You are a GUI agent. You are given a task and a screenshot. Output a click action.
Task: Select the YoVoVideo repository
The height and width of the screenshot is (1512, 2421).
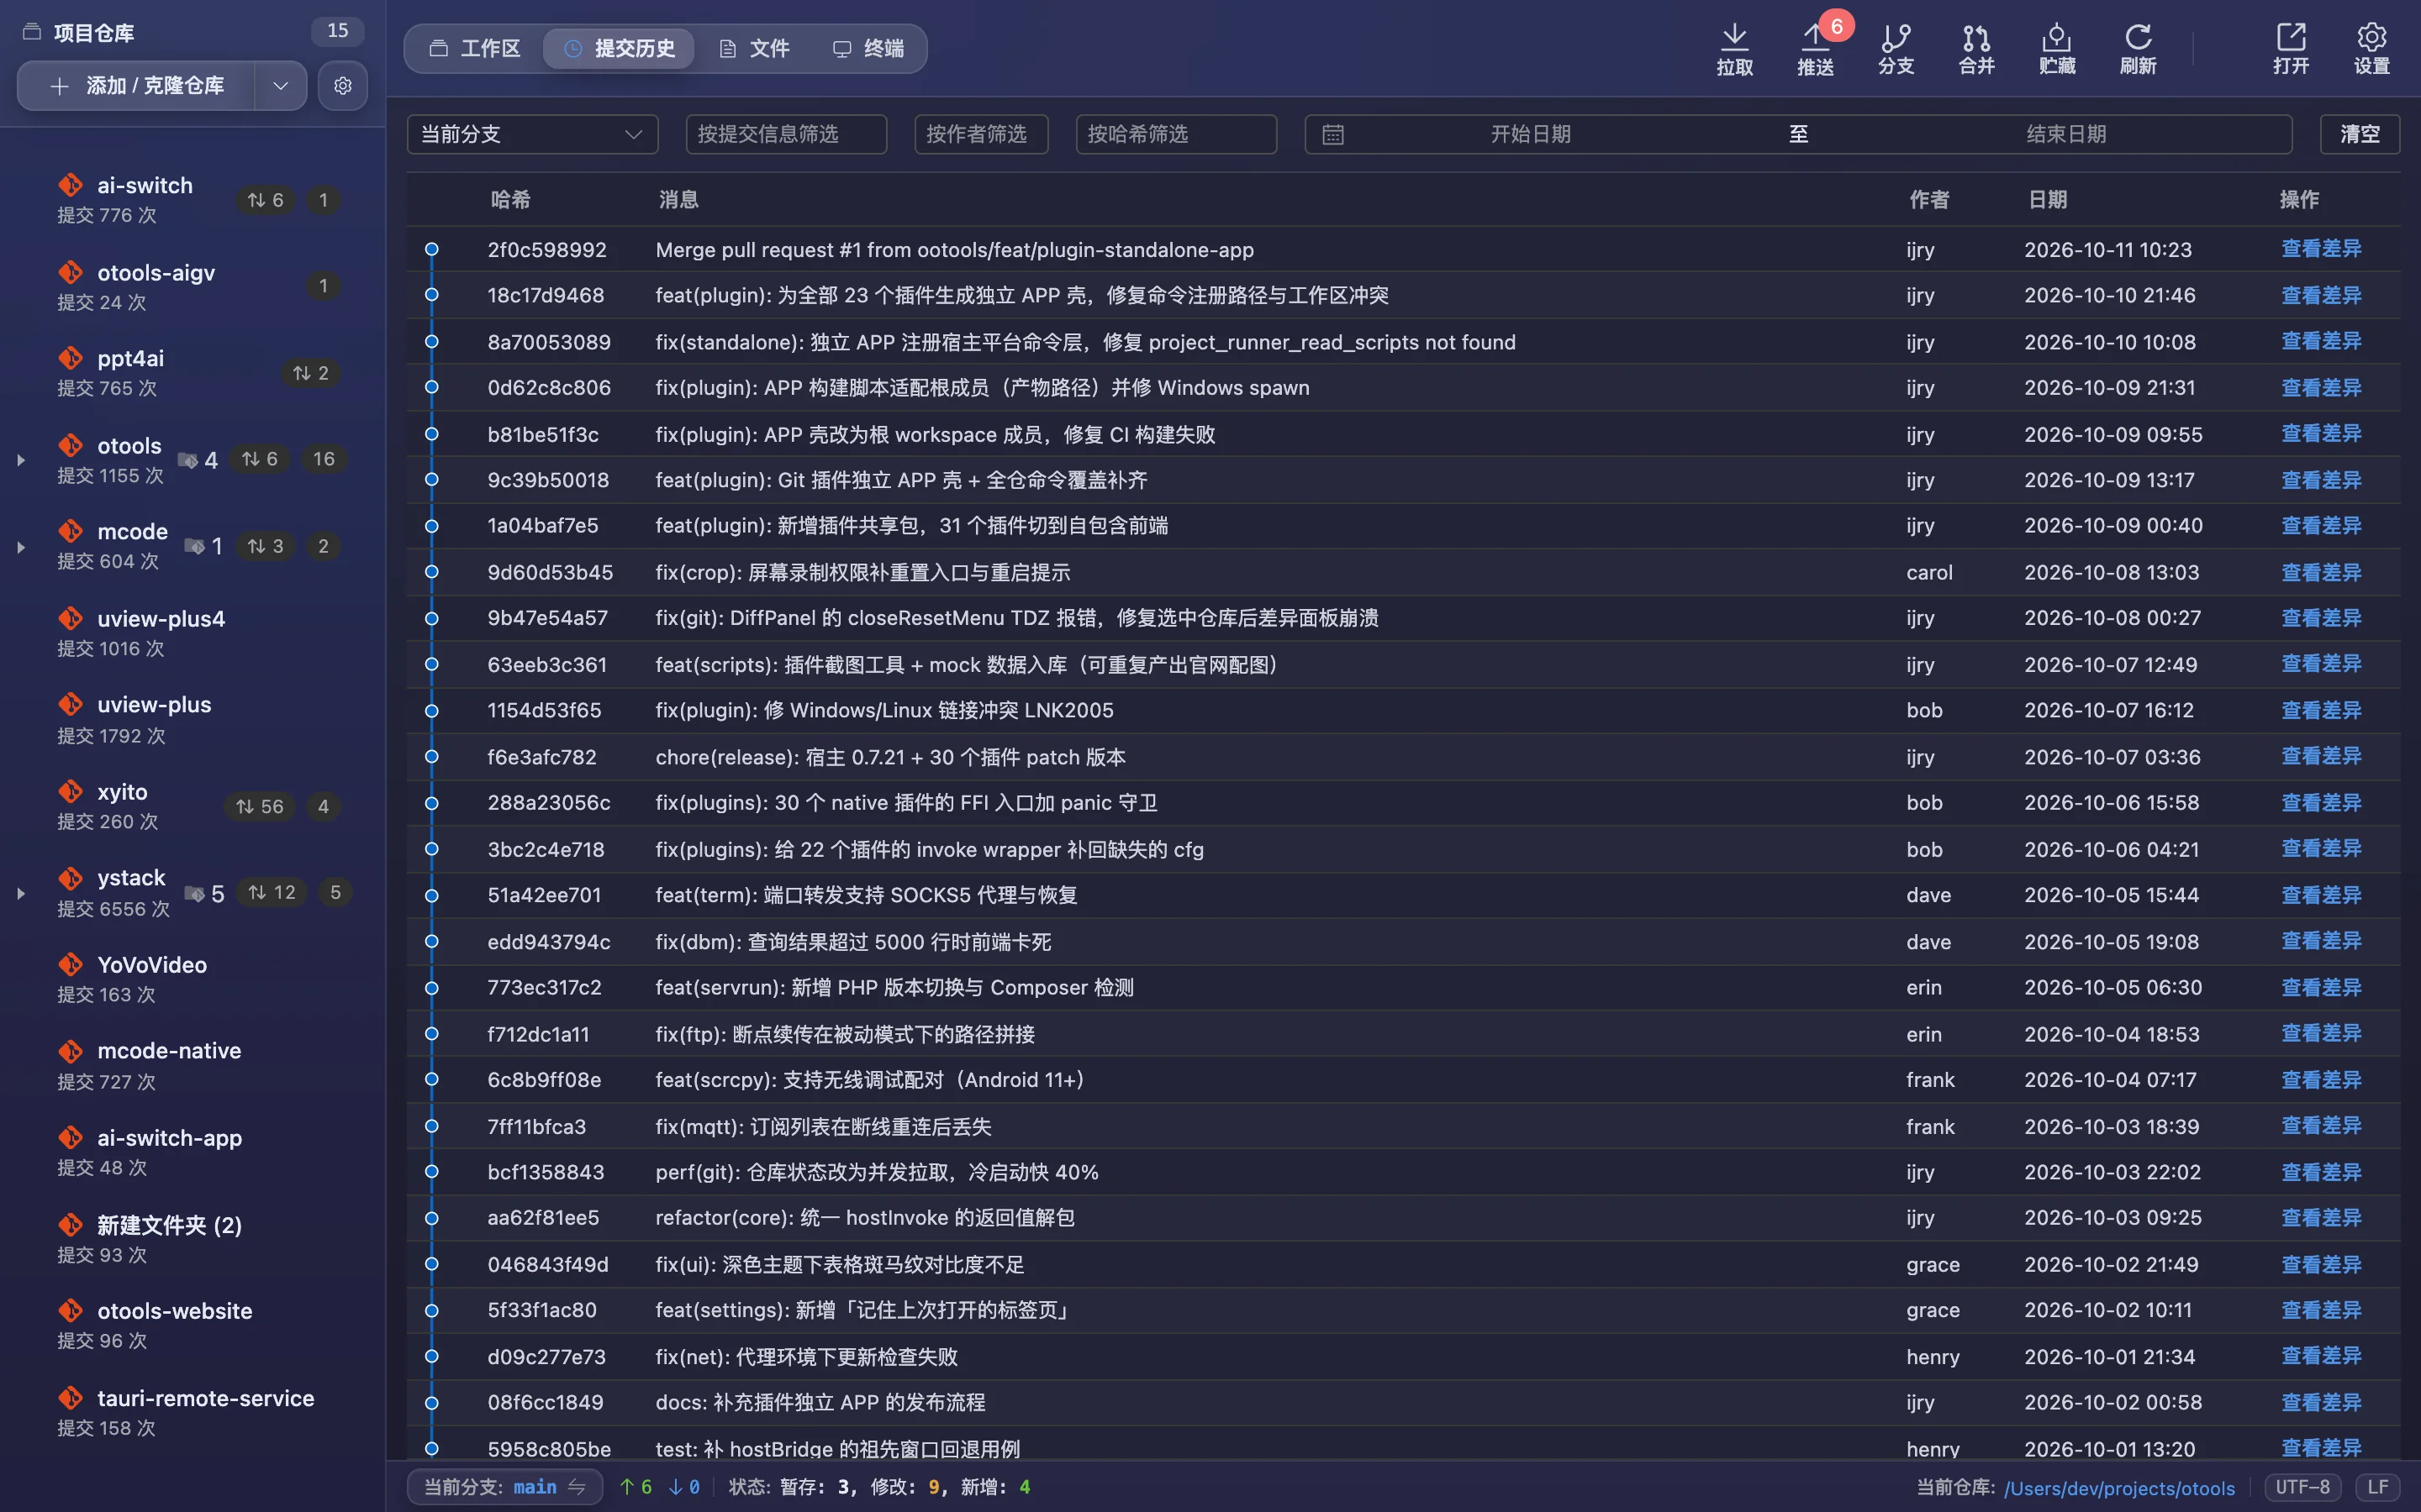[x=192, y=979]
